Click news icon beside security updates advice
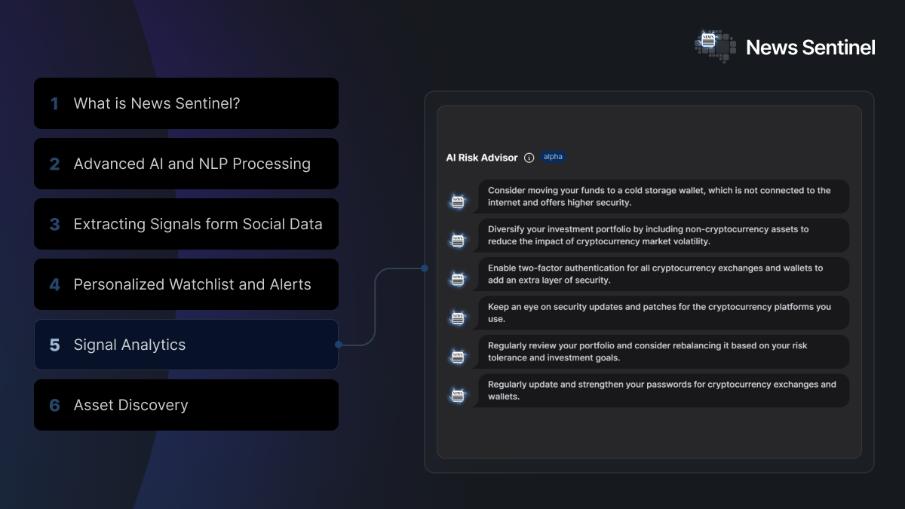Image resolution: width=905 pixels, height=509 pixels. click(457, 318)
